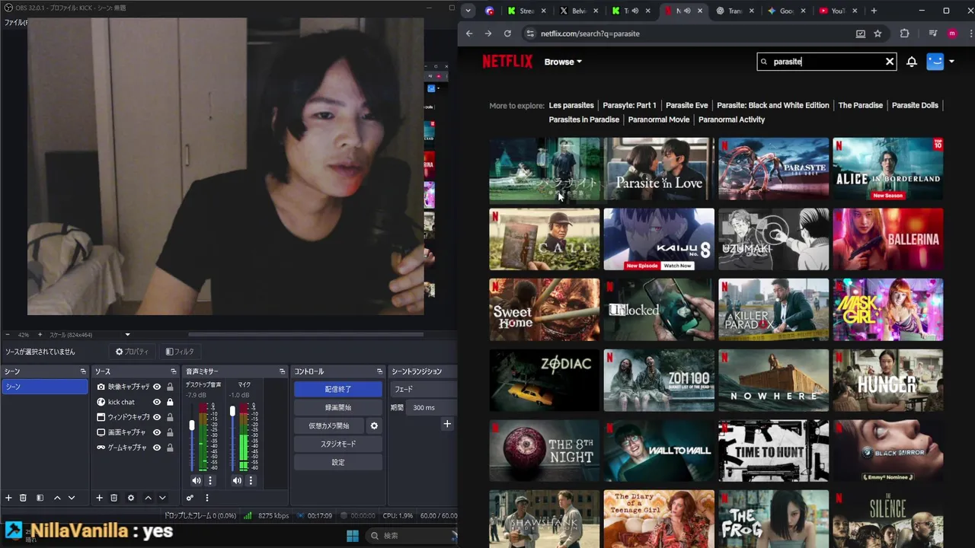Mute desktop audio speaker icon
975x548 pixels.
point(196,480)
